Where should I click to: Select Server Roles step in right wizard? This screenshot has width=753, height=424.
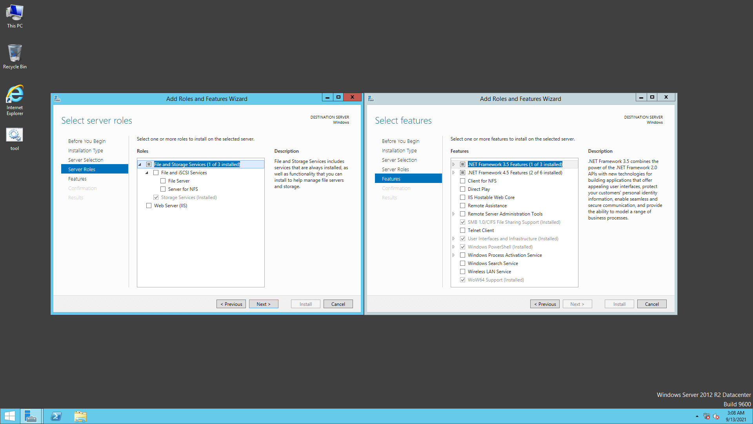395,169
